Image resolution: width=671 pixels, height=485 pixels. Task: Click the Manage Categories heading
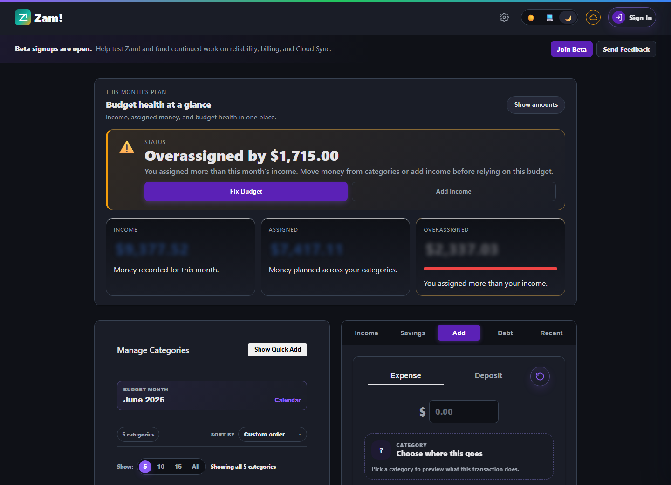pyautogui.click(x=153, y=350)
